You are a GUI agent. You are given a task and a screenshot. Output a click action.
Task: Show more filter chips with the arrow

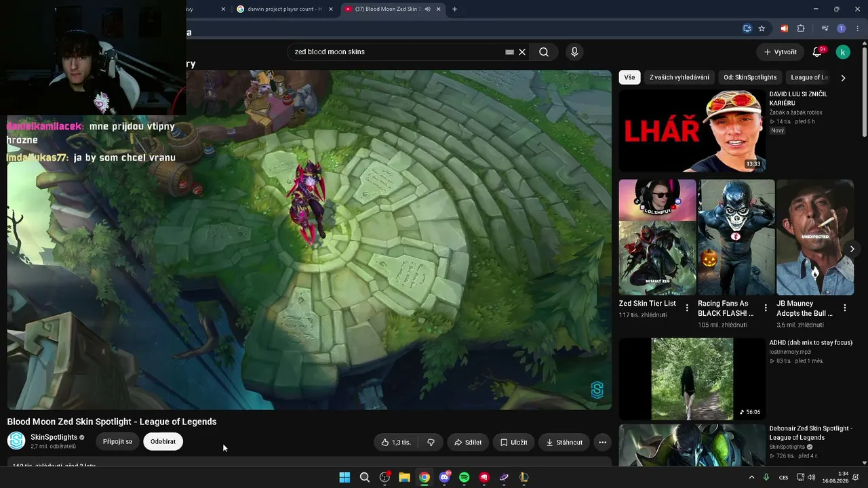point(843,78)
